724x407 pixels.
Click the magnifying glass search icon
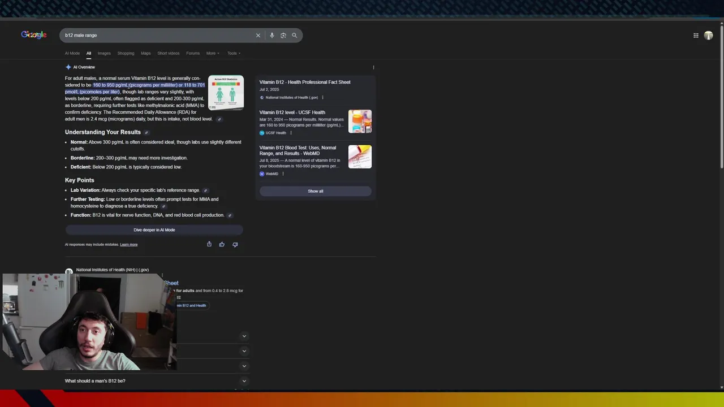click(294, 35)
